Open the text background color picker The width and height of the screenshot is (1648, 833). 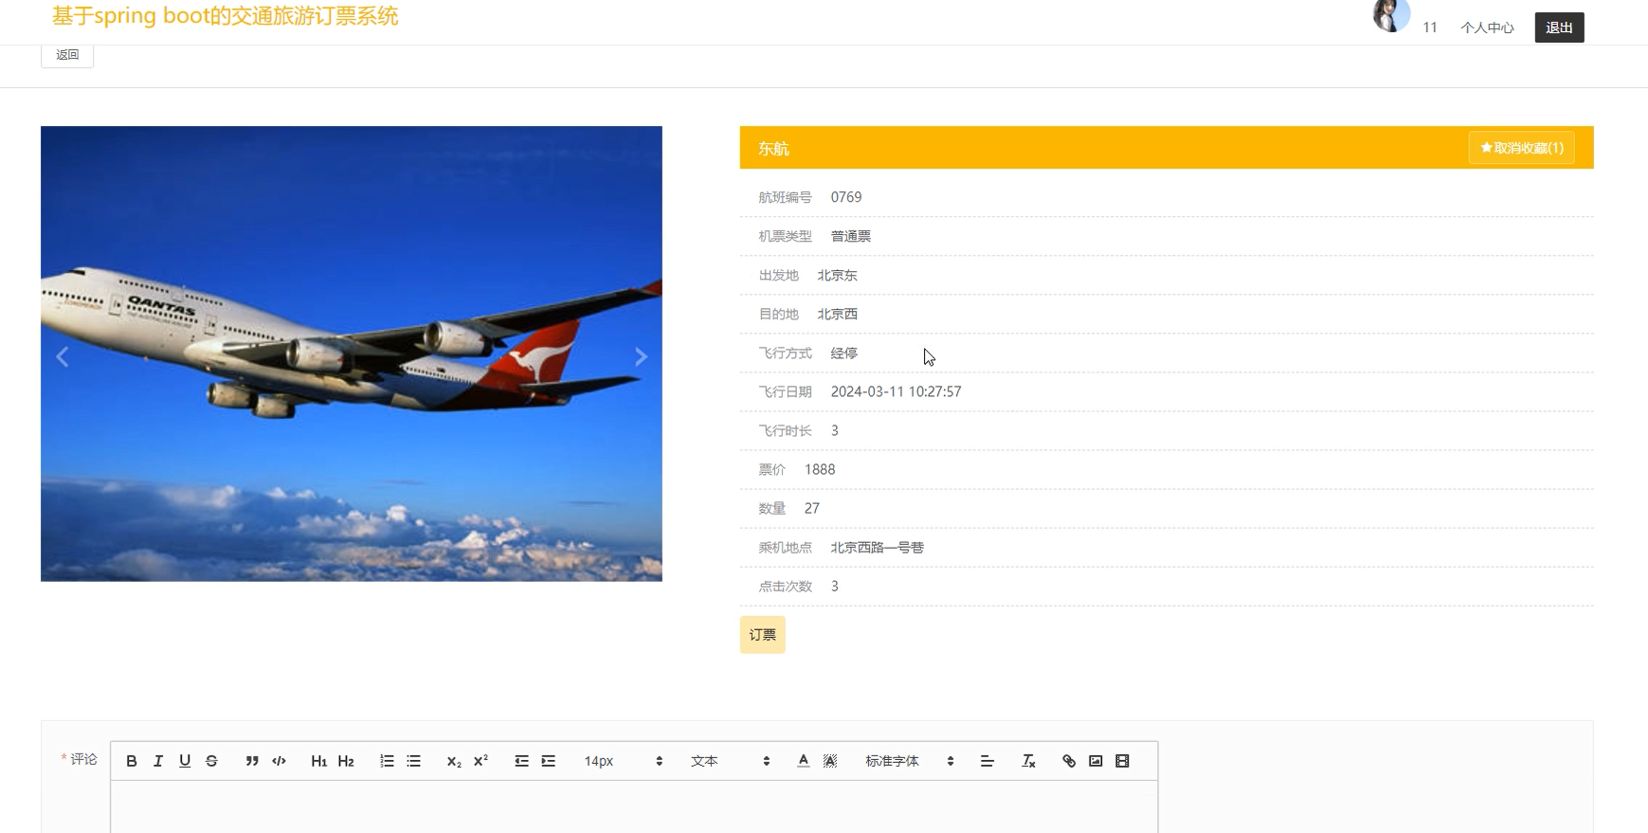[830, 761]
